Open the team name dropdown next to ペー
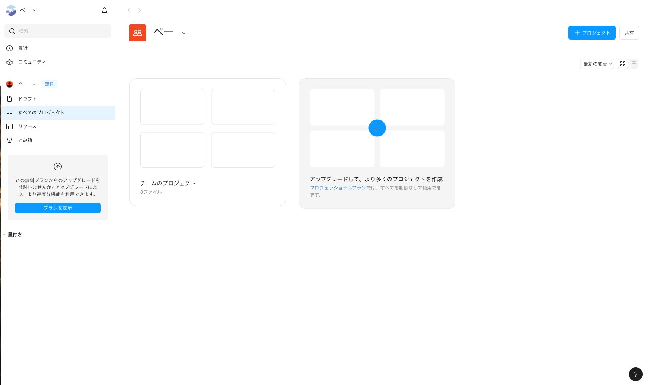 [183, 32]
